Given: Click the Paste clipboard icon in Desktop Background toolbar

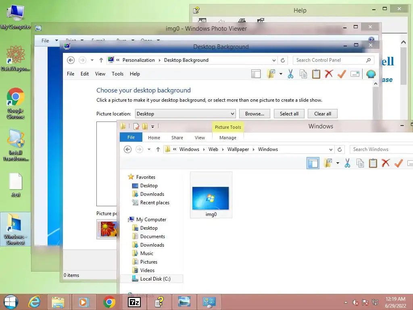Looking at the screenshot, I should point(316,74).
